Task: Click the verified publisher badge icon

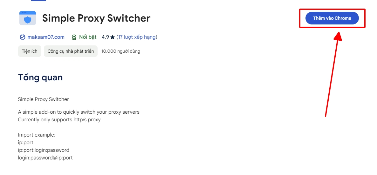Action: [x=22, y=37]
